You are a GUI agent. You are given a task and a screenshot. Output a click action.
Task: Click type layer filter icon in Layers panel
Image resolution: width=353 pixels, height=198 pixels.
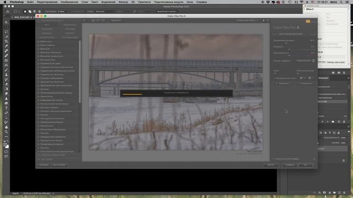point(330,133)
